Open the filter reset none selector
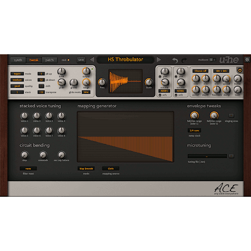This screenshot has width=251, height=251. (x=28, y=169)
